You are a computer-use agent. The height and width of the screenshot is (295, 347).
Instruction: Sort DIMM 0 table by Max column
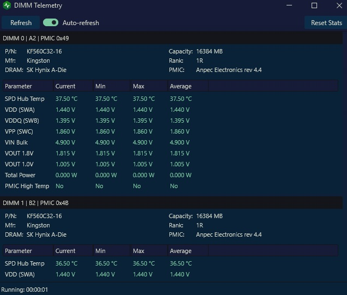point(149,86)
